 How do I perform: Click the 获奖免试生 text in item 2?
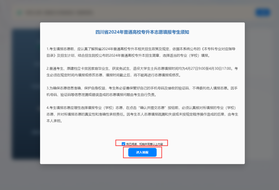tap(121, 69)
